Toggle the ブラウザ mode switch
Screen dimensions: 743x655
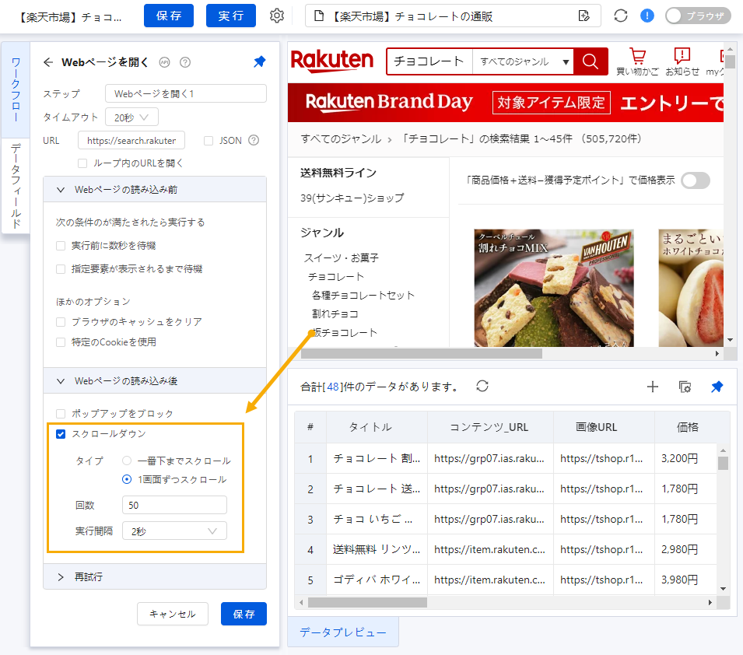[698, 16]
